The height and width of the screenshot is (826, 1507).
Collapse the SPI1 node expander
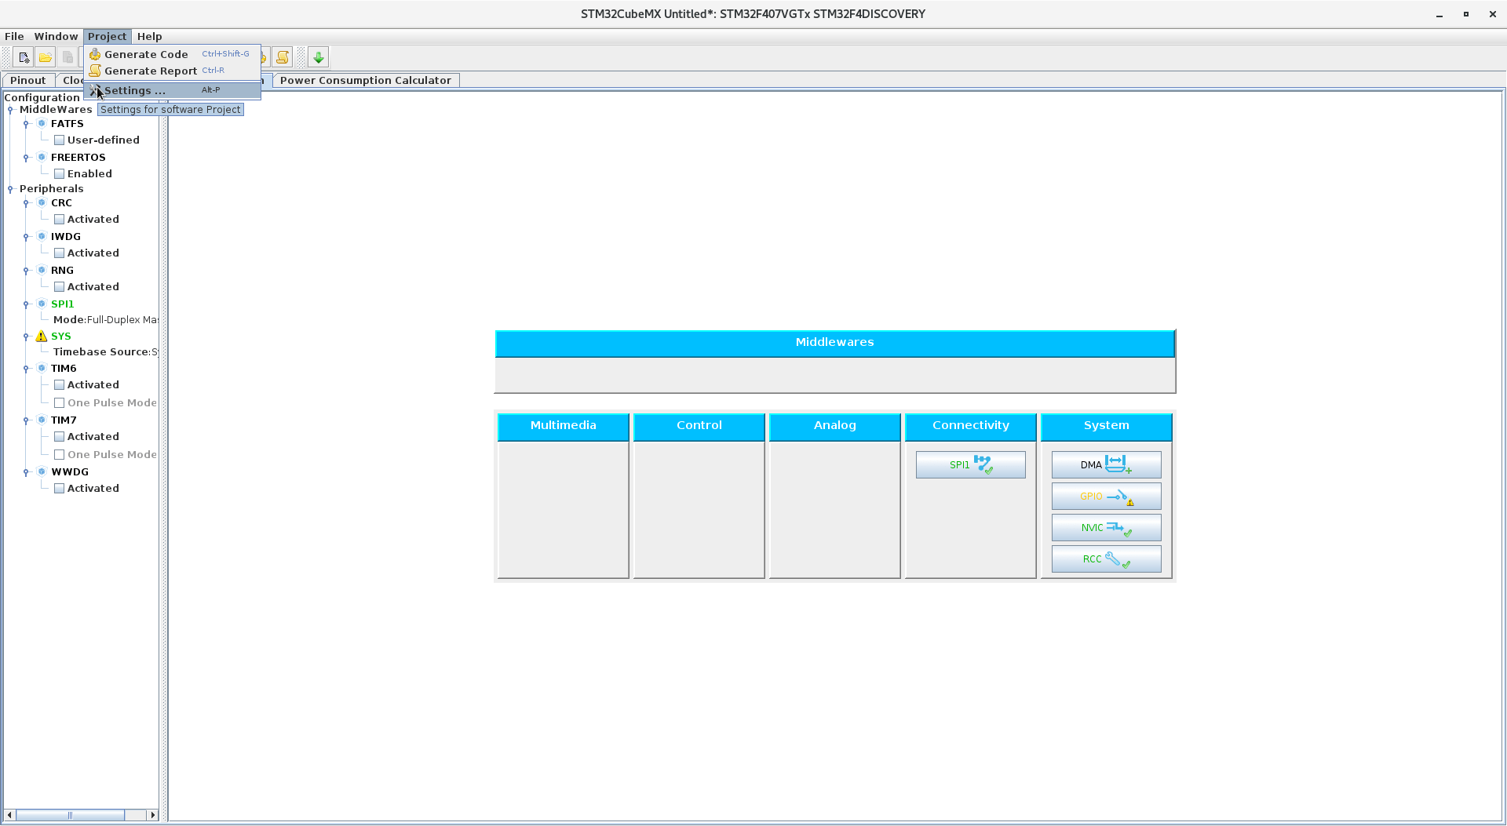(26, 304)
